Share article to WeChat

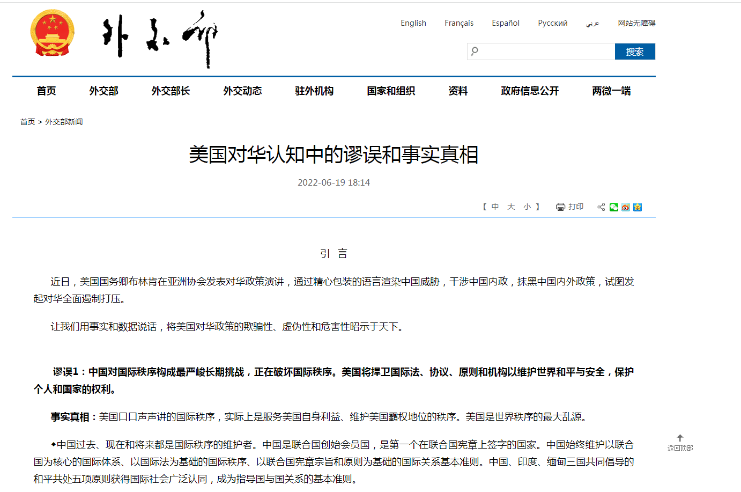pos(614,207)
